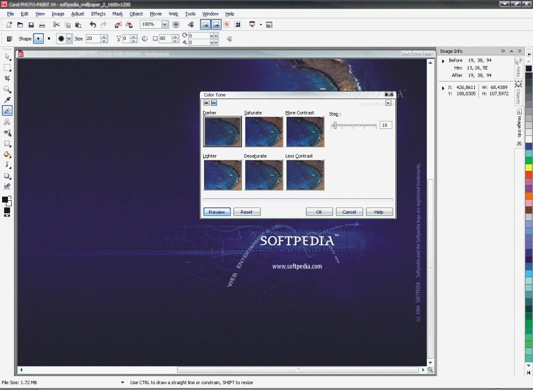Switch to the Hints docker tab
This screenshot has width=533, height=390.
518,68
